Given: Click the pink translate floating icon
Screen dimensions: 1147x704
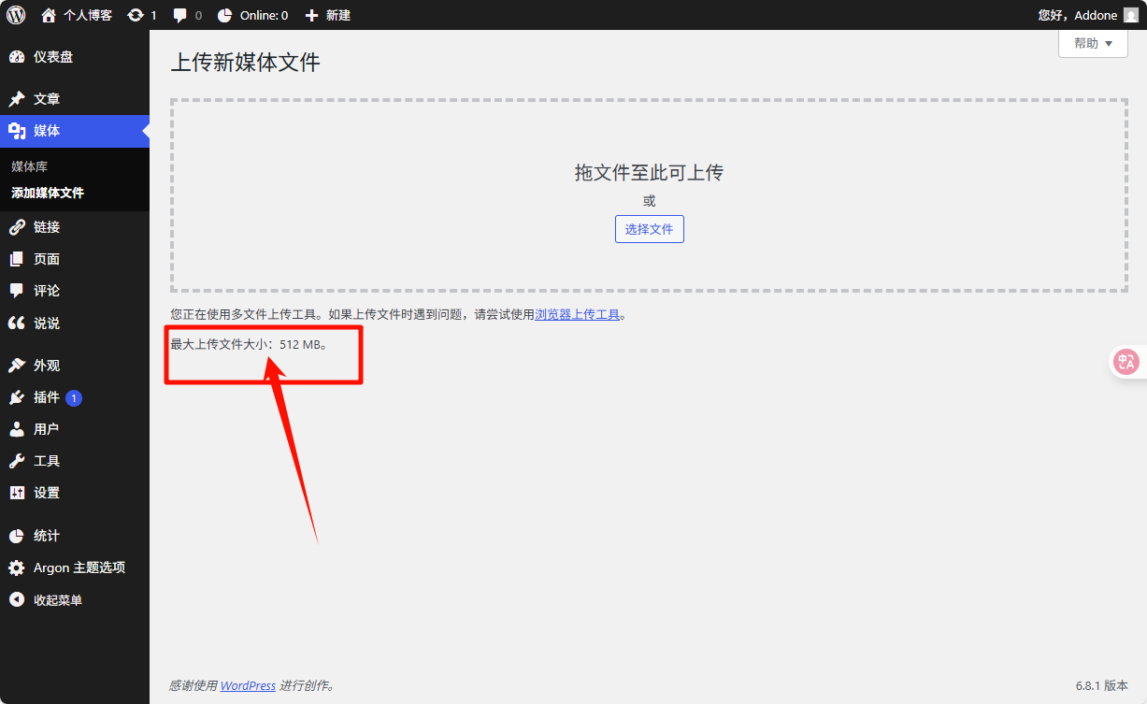Looking at the screenshot, I should 1126,363.
